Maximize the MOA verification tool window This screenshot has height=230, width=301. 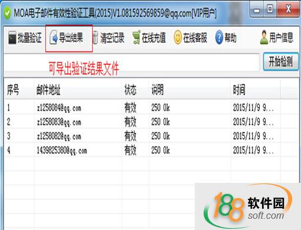270,9
